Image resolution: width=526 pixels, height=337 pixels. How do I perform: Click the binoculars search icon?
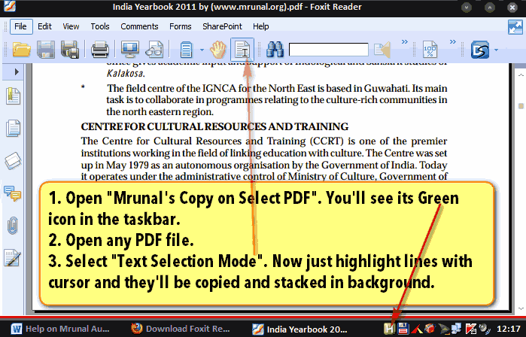(275, 50)
